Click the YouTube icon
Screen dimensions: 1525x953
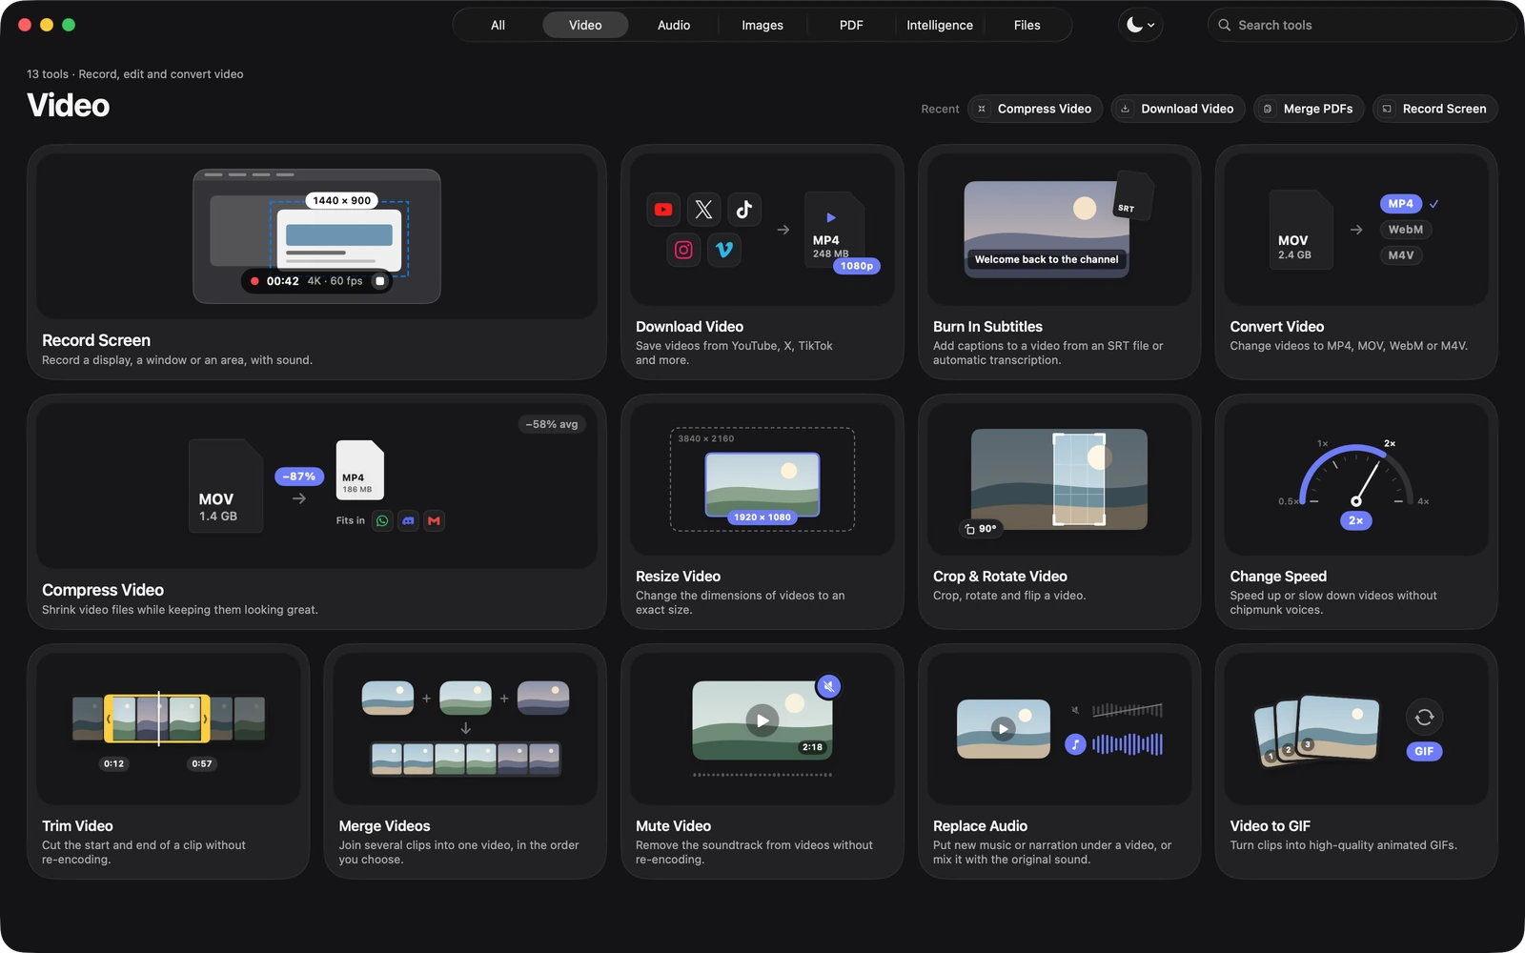coord(663,210)
